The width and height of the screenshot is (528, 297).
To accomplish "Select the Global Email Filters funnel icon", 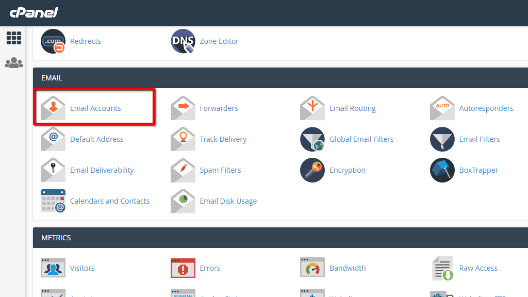I will click(312, 139).
